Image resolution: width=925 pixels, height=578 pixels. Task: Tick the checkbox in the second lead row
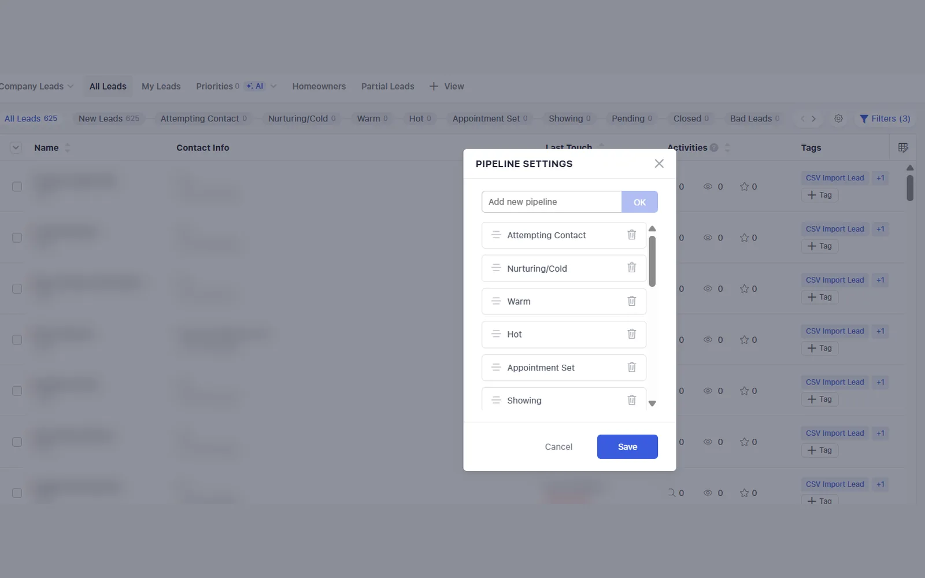17,238
